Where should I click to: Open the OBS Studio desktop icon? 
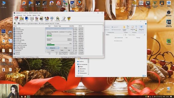click(169, 13)
